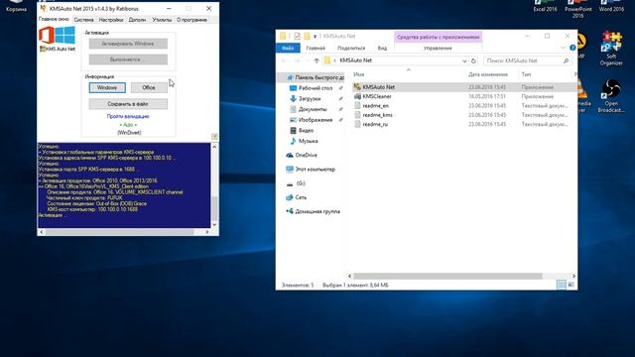The height and width of the screenshot is (357, 635).
Task: Sort files by Имя column header
Action: 359,74
